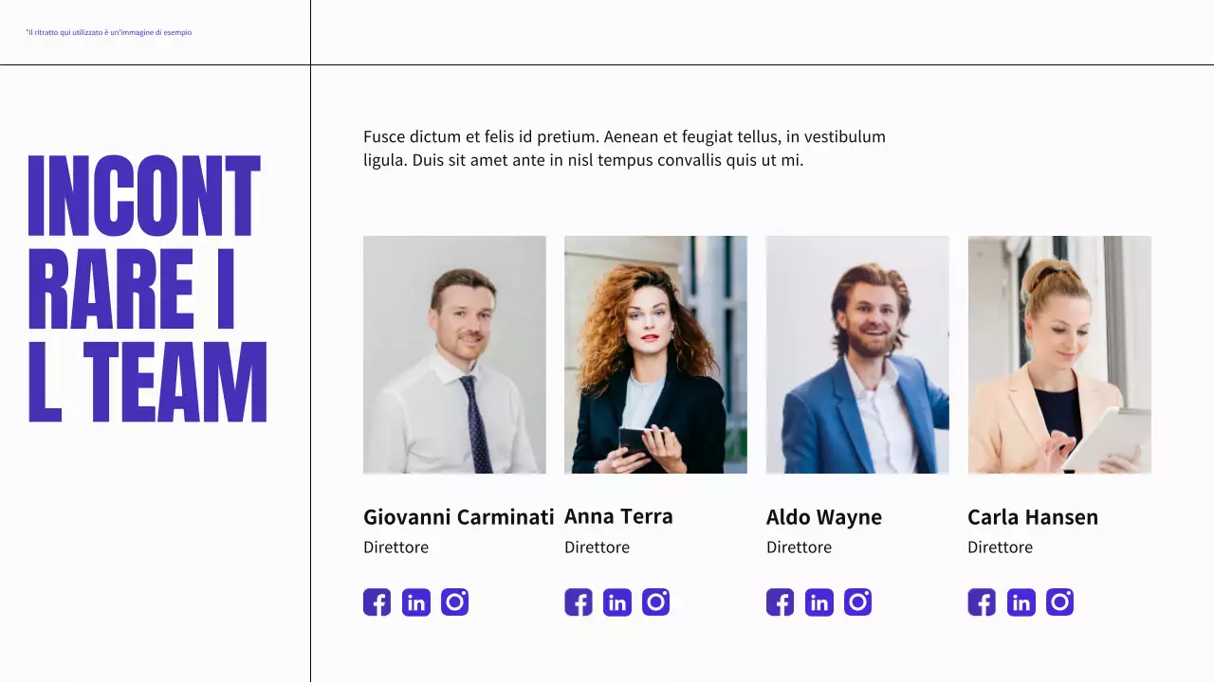Viewport: 1214px width, 682px height.
Task: Open Carla Hansen's Facebook icon
Action: 982,602
